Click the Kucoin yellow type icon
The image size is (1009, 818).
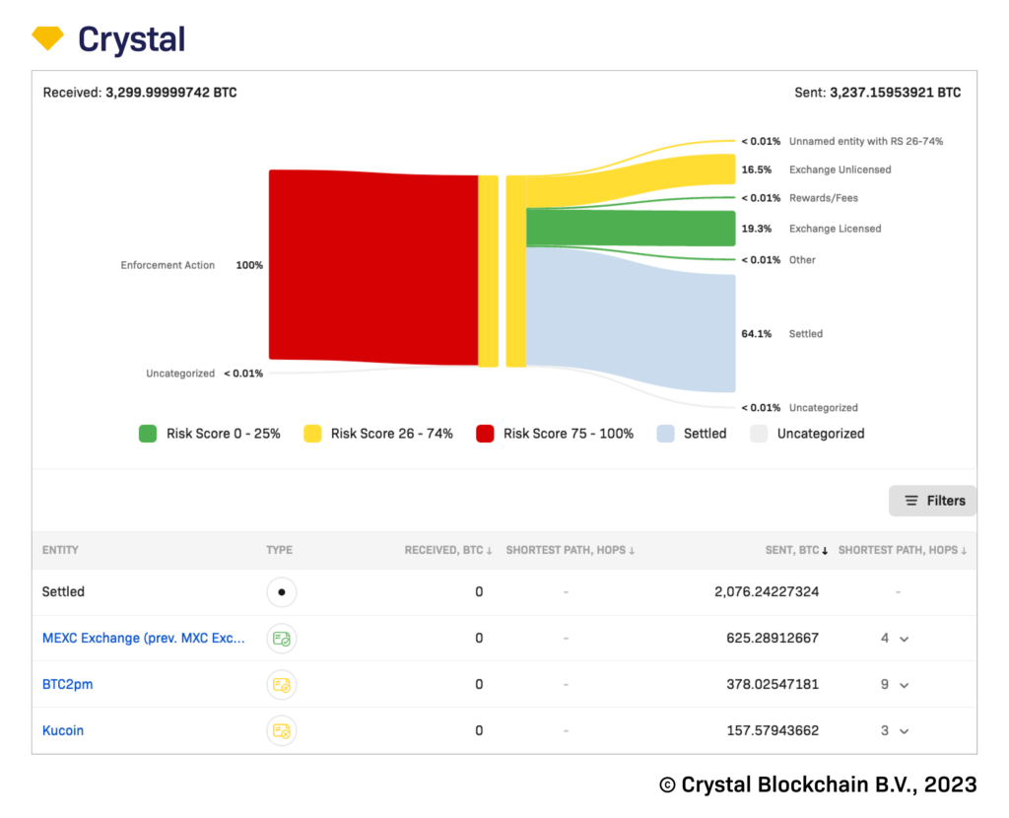[281, 731]
